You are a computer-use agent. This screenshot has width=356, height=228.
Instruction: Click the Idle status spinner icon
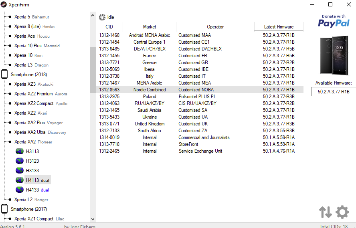tap(102, 17)
